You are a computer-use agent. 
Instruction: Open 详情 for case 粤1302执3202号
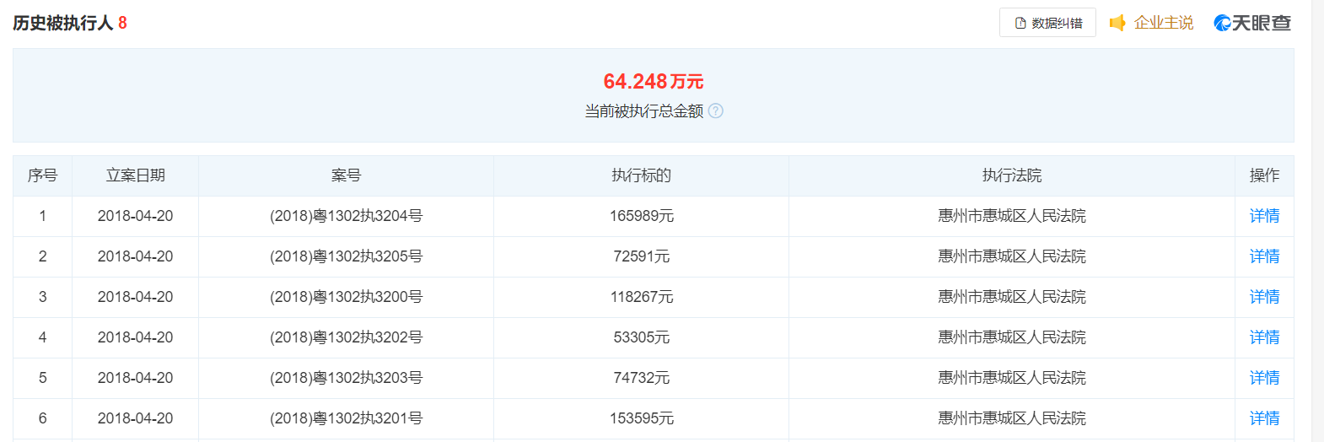coord(1263,337)
